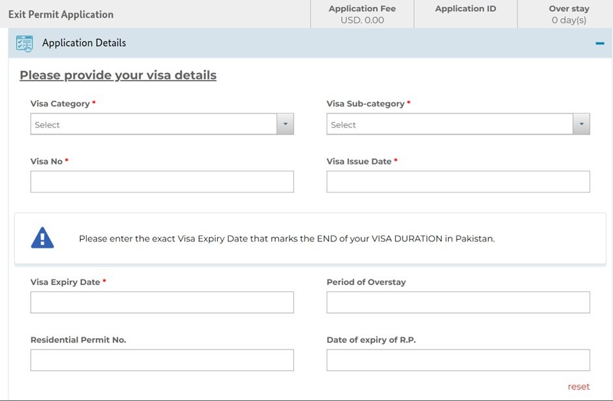Open the Visa Category dropdown
The height and width of the screenshot is (401, 613).
click(162, 125)
